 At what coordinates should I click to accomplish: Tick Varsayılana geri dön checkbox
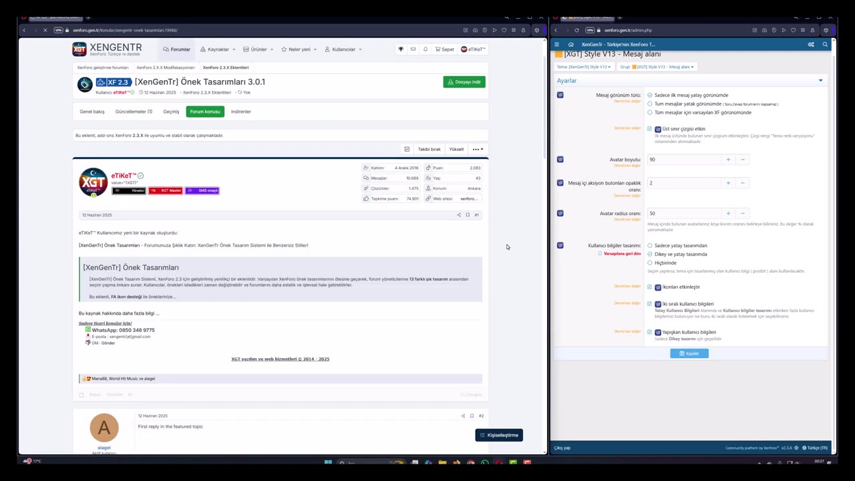point(600,254)
